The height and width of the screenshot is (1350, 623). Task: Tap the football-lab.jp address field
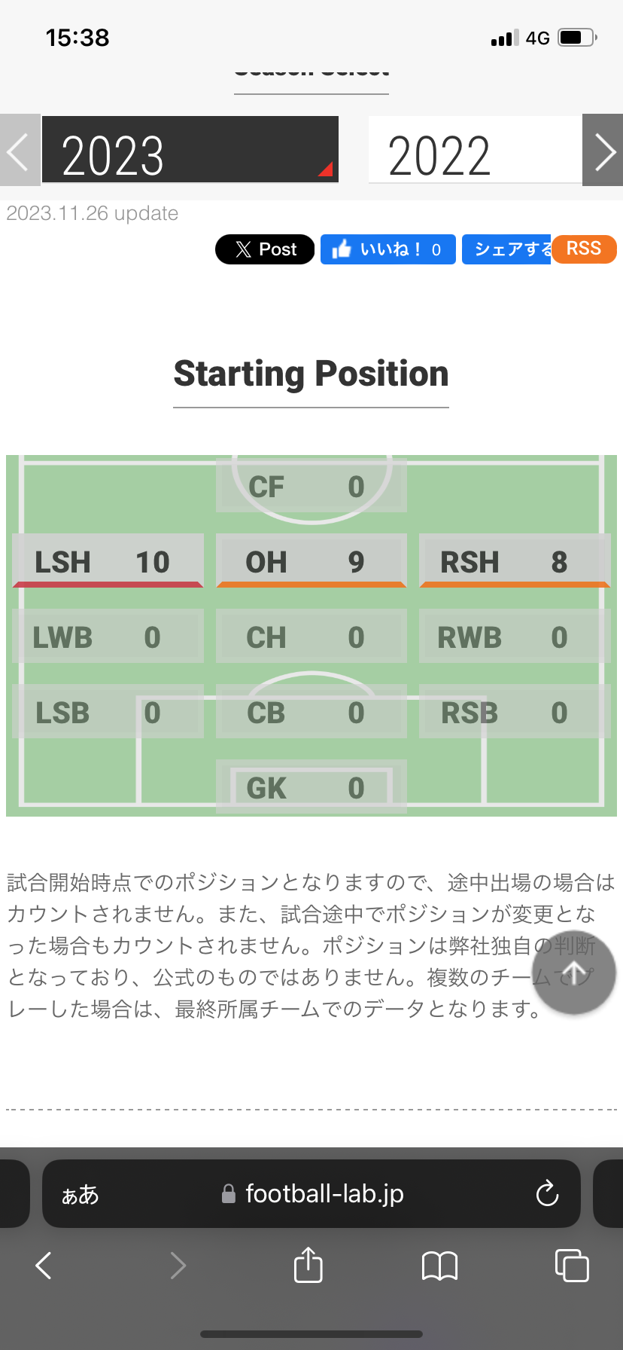pyautogui.click(x=324, y=1194)
